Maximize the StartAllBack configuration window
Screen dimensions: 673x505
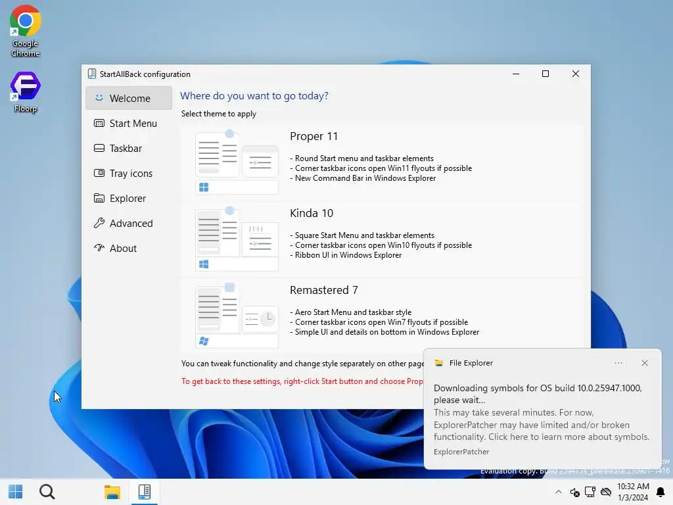(545, 74)
